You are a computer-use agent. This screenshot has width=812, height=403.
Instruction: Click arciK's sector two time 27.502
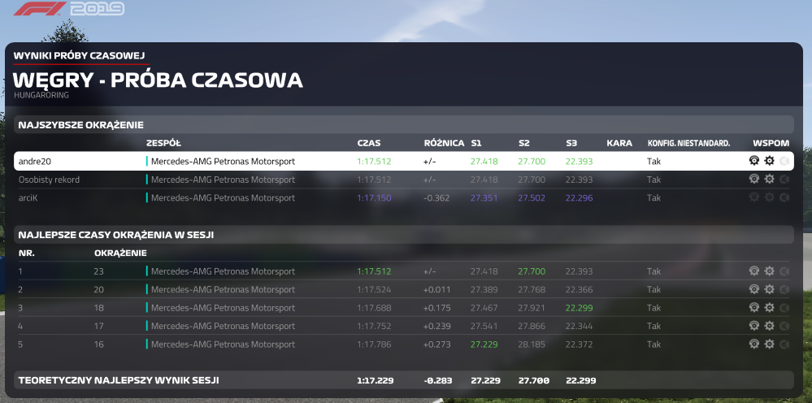532,197
